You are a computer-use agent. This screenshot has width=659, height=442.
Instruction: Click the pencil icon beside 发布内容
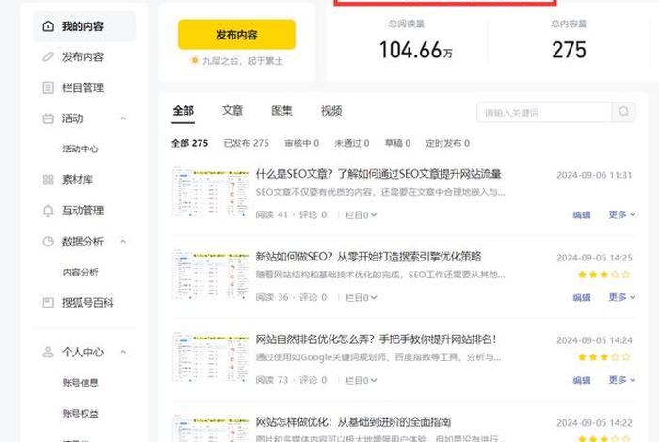[x=48, y=56]
